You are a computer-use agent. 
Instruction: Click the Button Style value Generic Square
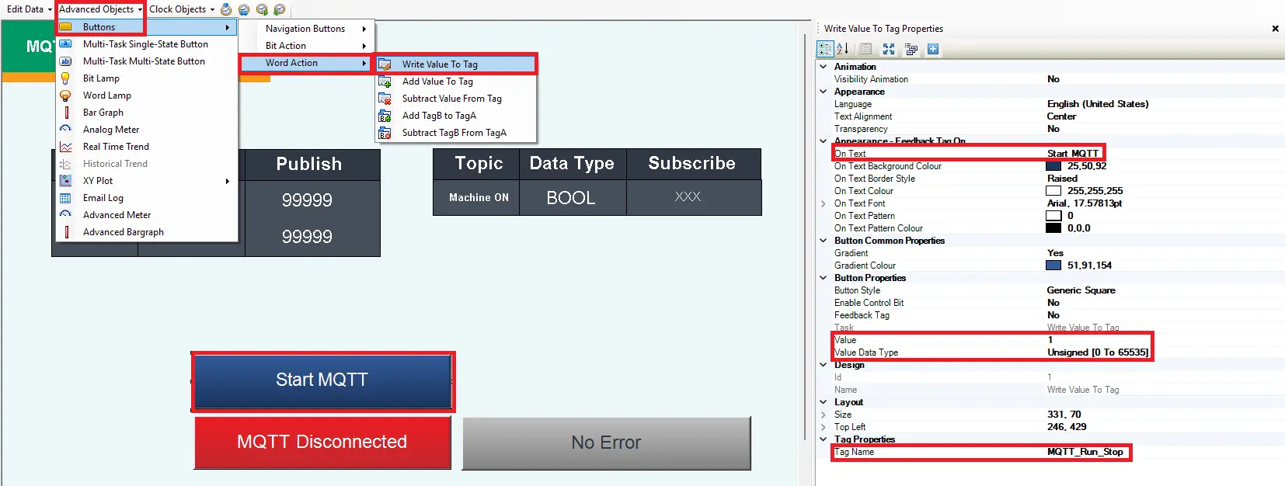[1081, 290]
